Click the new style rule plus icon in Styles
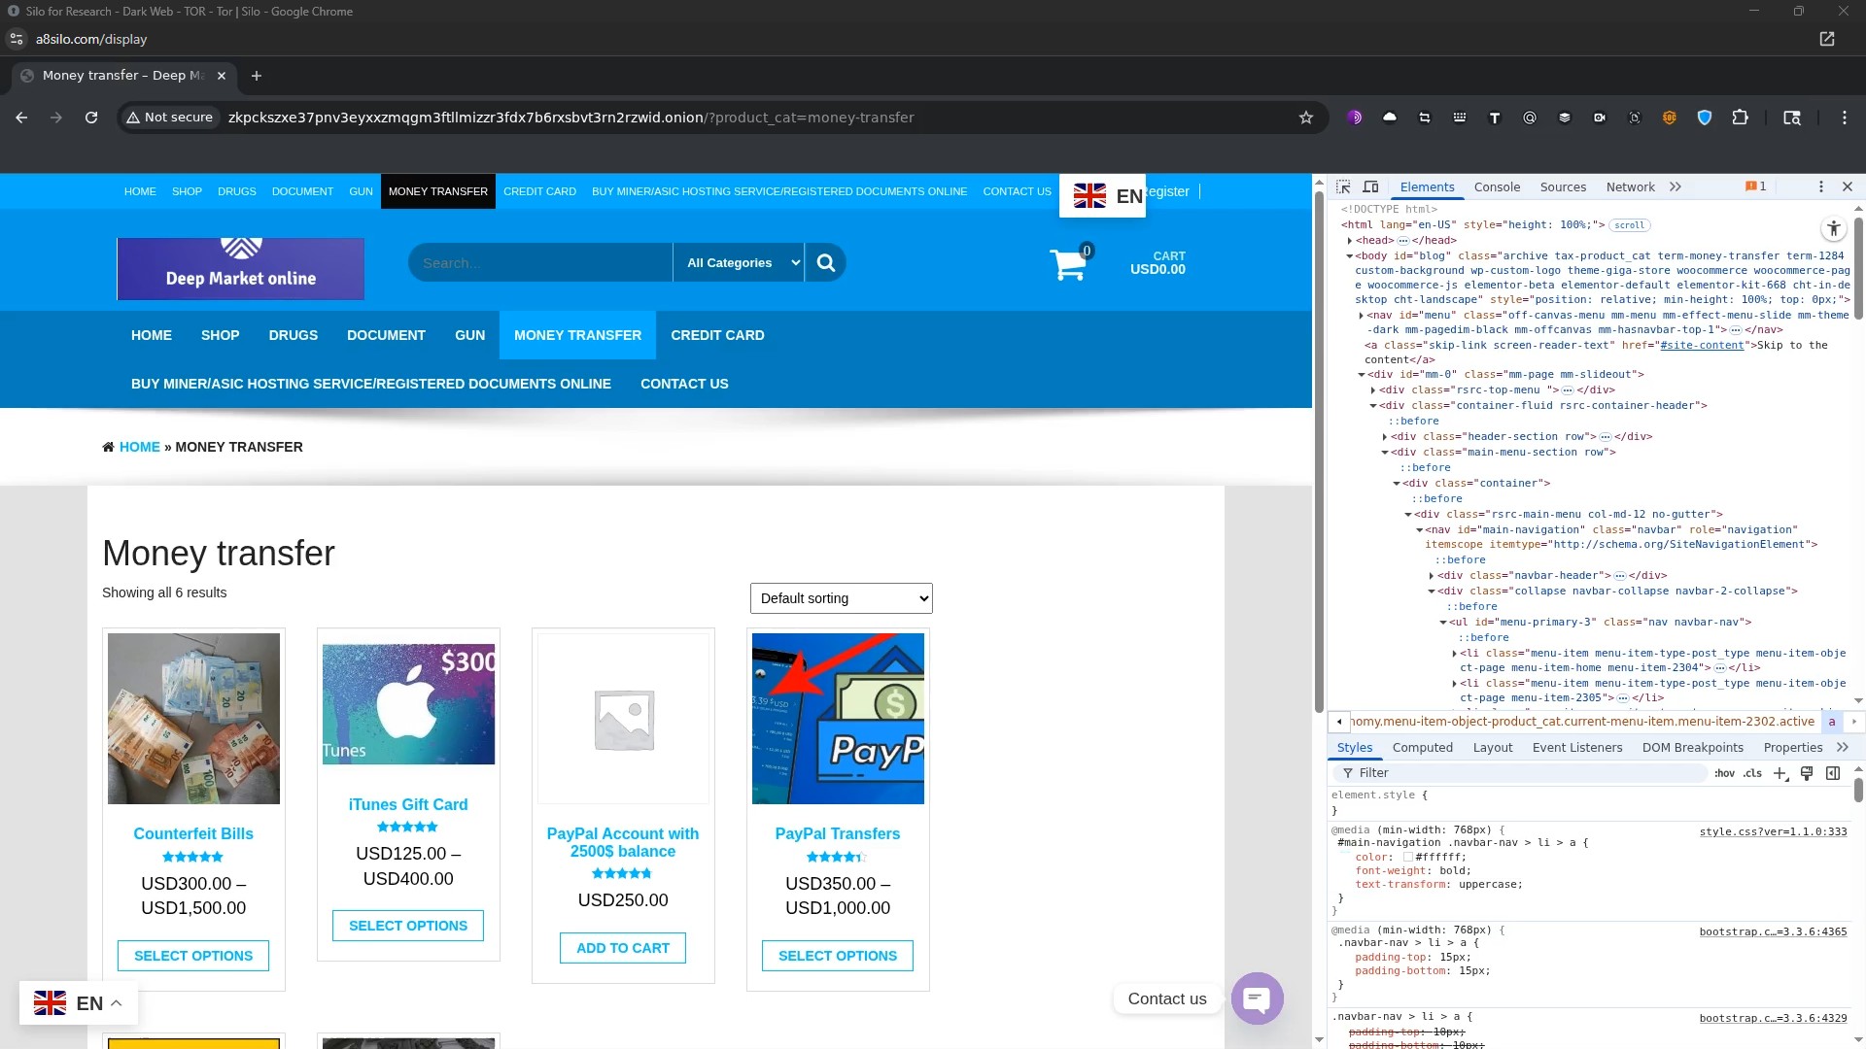Viewport: 1866px width, 1049px height. 1780,773
